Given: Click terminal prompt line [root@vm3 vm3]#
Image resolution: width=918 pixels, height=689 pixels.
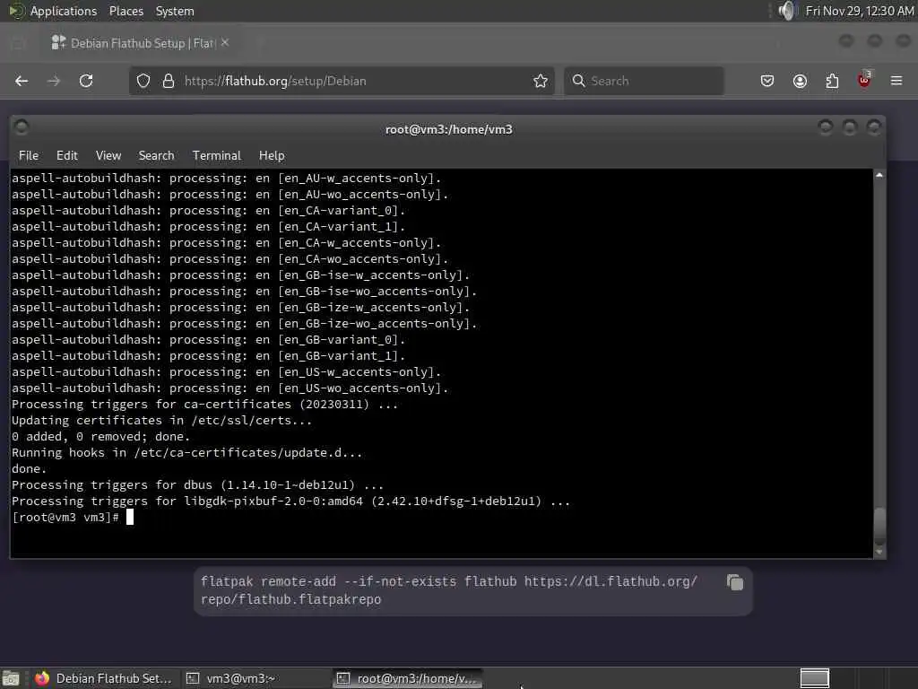Looking at the screenshot, I should [x=65, y=518].
